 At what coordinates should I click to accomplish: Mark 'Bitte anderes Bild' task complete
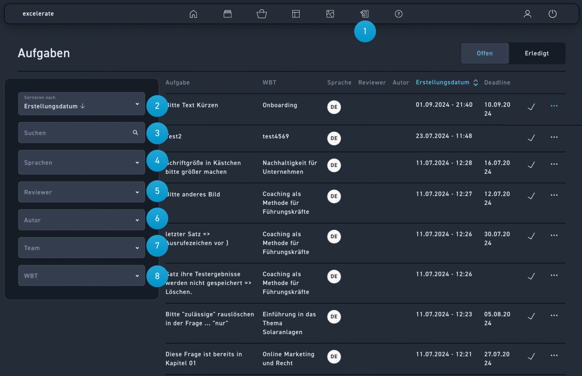(x=531, y=195)
